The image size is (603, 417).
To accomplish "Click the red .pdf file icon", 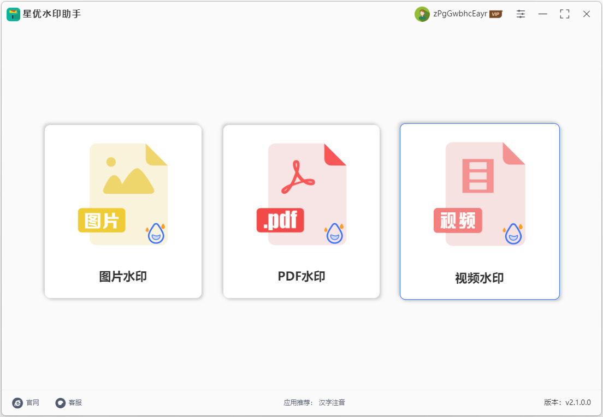I will pyautogui.click(x=301, y=194).
